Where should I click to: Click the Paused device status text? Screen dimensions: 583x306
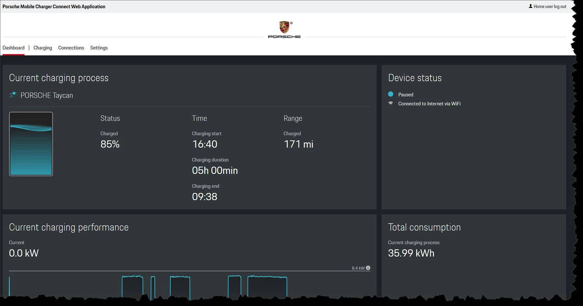click(x=406, y=95)
